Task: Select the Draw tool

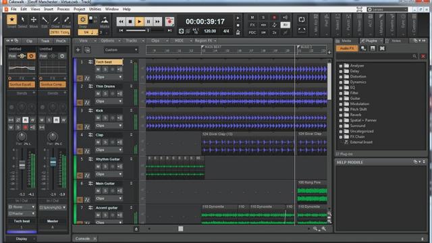Action: pyautogui.click(x=55, y=20)
